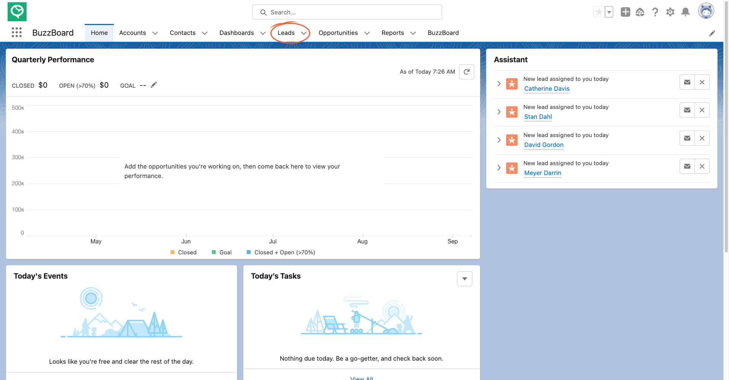Expand the Stan Dahl lead details
This screenshot has height=380, width=729.
point(499,112)
